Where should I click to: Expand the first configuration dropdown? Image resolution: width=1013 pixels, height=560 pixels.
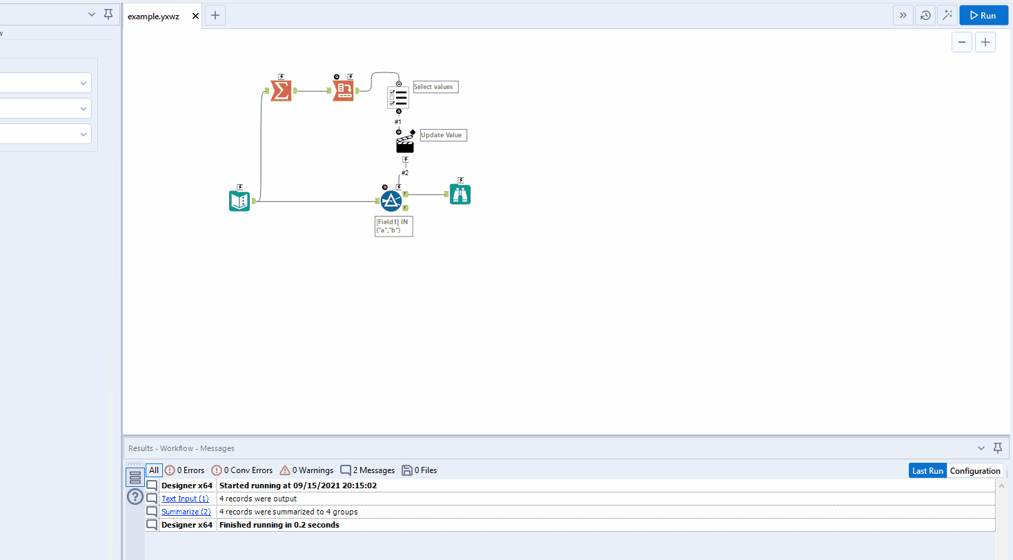click(x=46, y=83)
